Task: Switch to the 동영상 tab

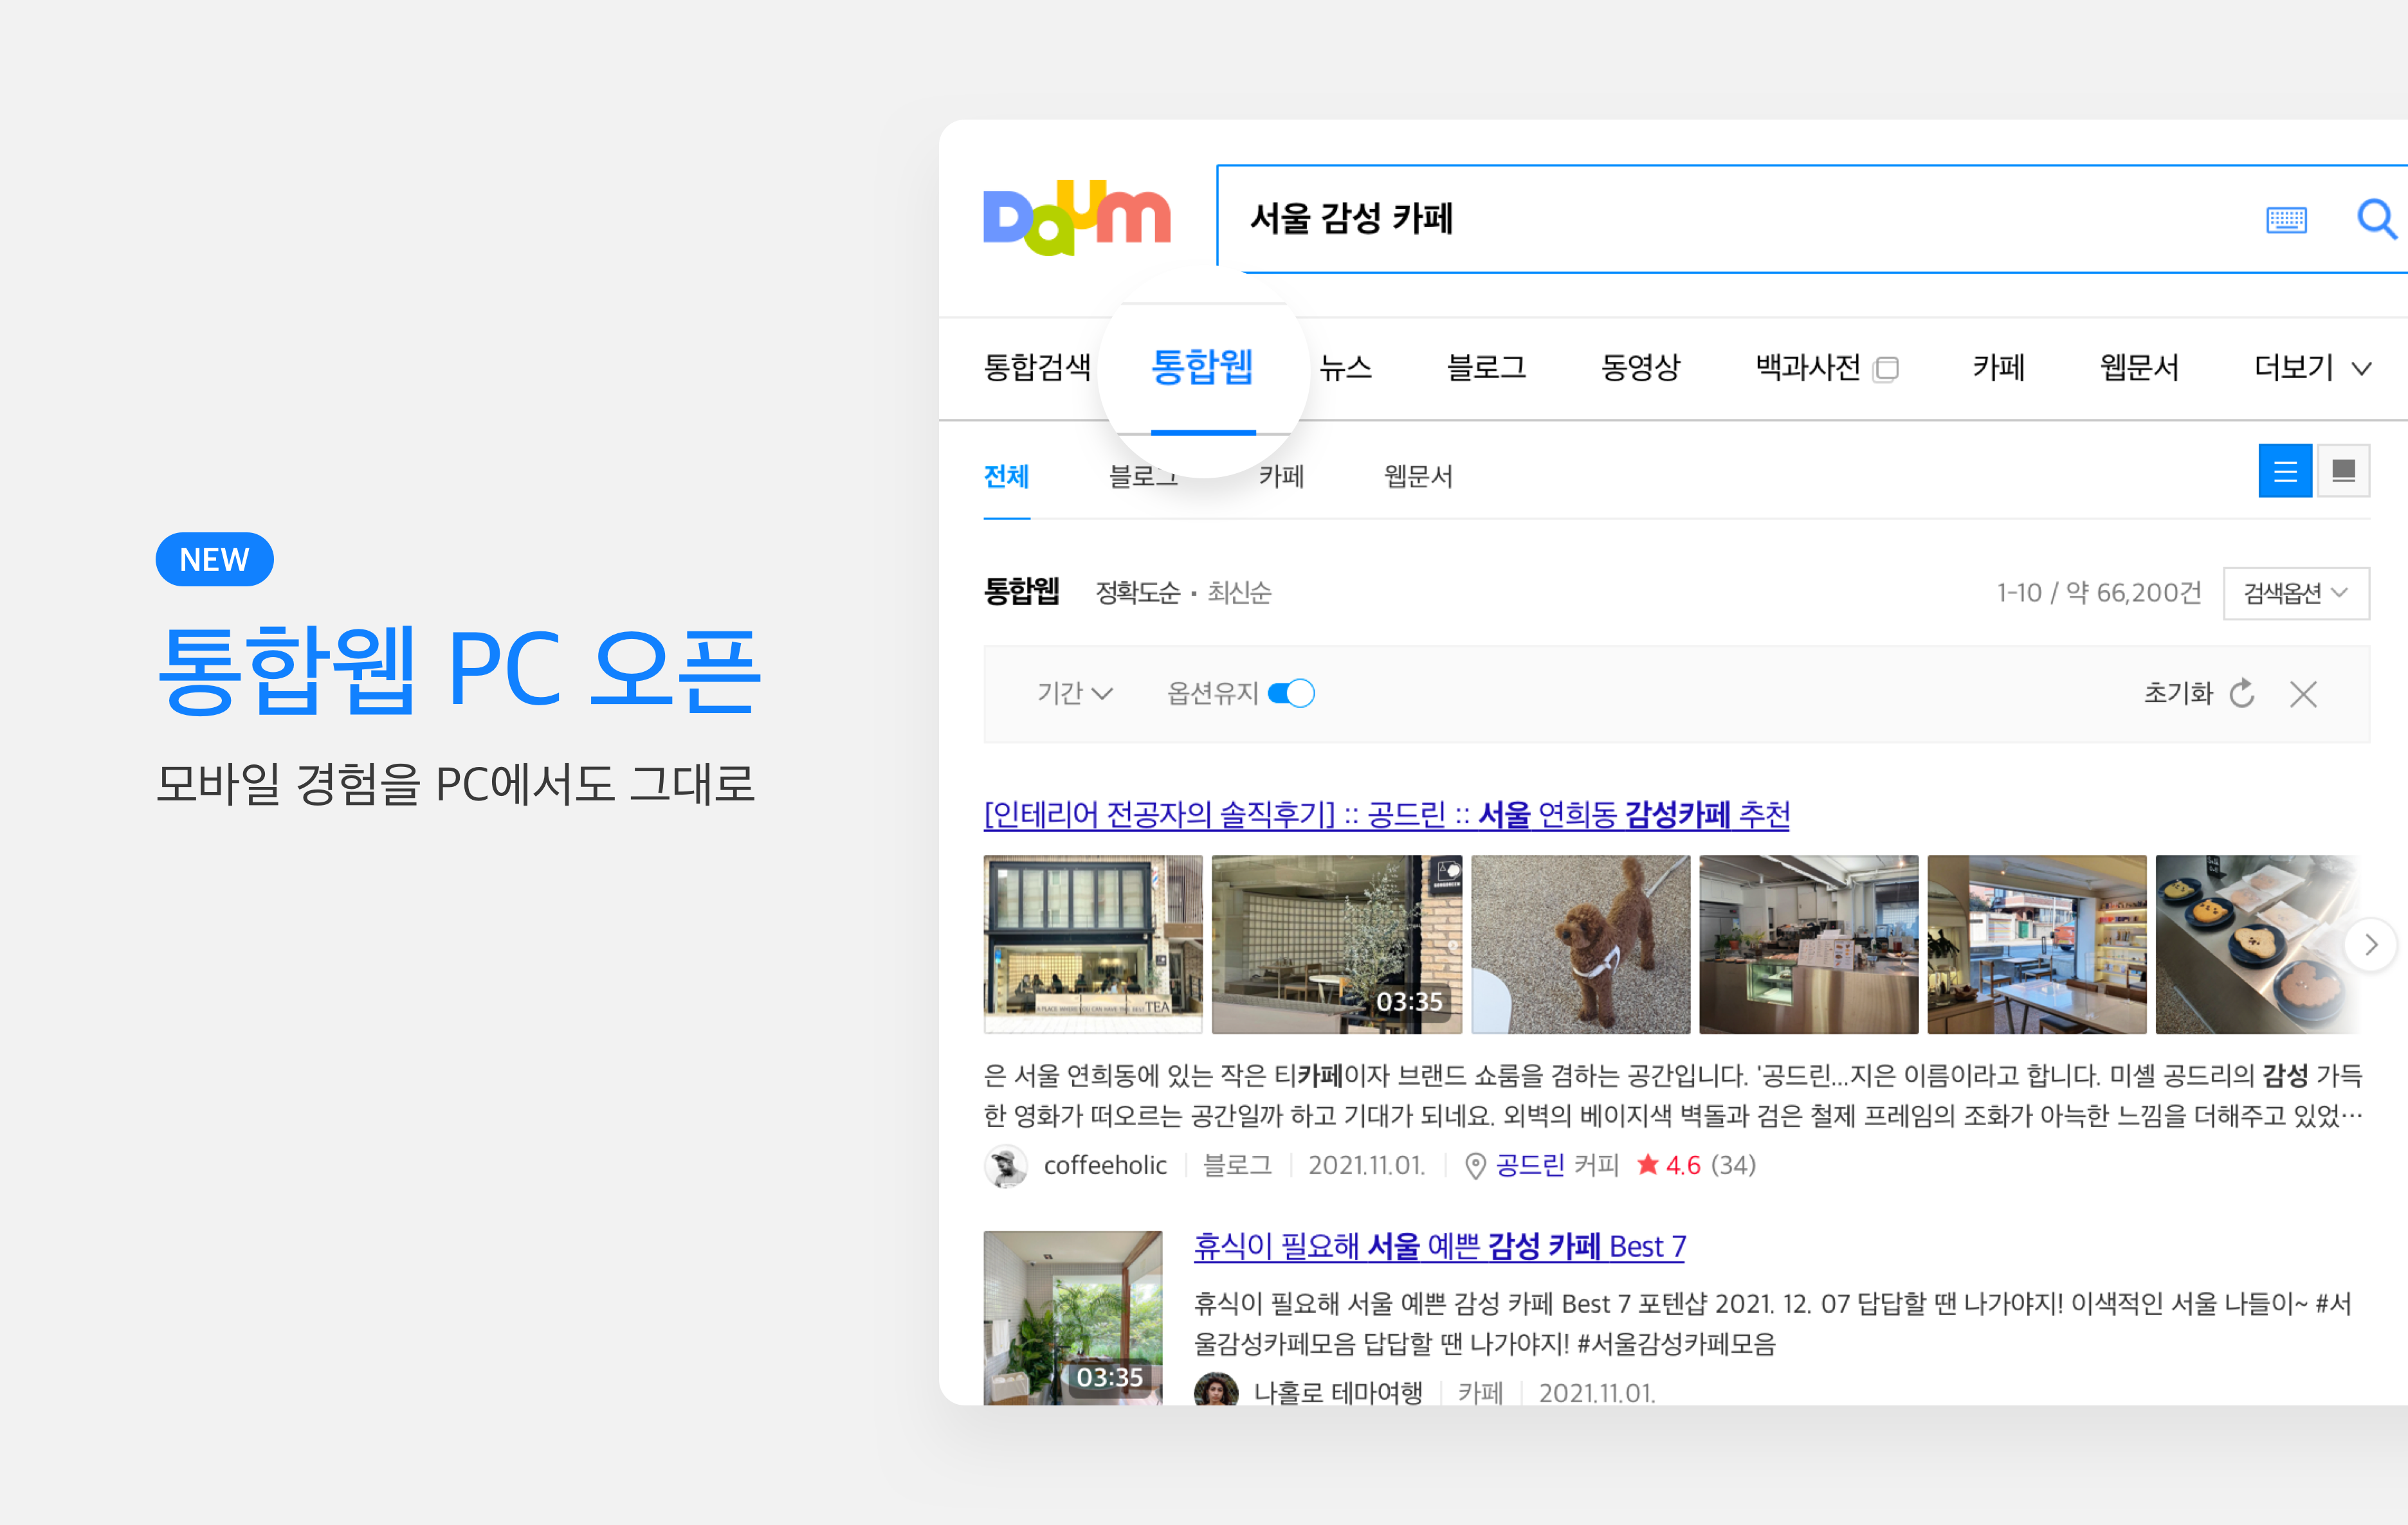Action: click(1640, 368)
